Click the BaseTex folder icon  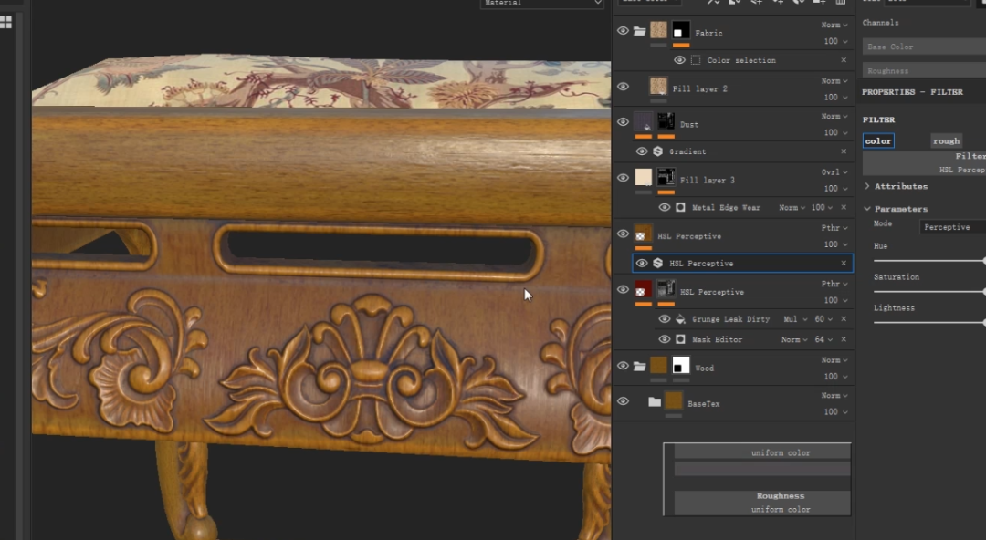tap(654, 401)
